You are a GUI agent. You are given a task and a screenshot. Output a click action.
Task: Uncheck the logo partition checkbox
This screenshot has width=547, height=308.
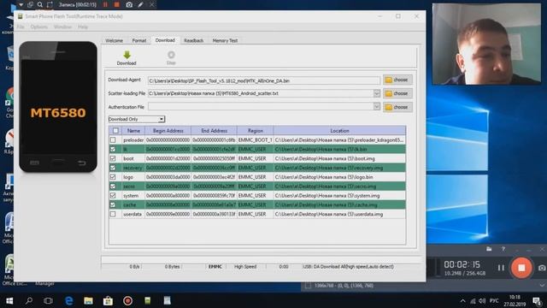[x=113, y=177]
